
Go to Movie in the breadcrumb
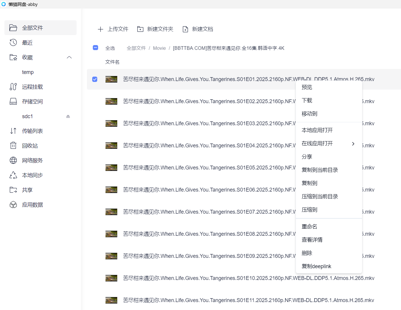point(159,48)
